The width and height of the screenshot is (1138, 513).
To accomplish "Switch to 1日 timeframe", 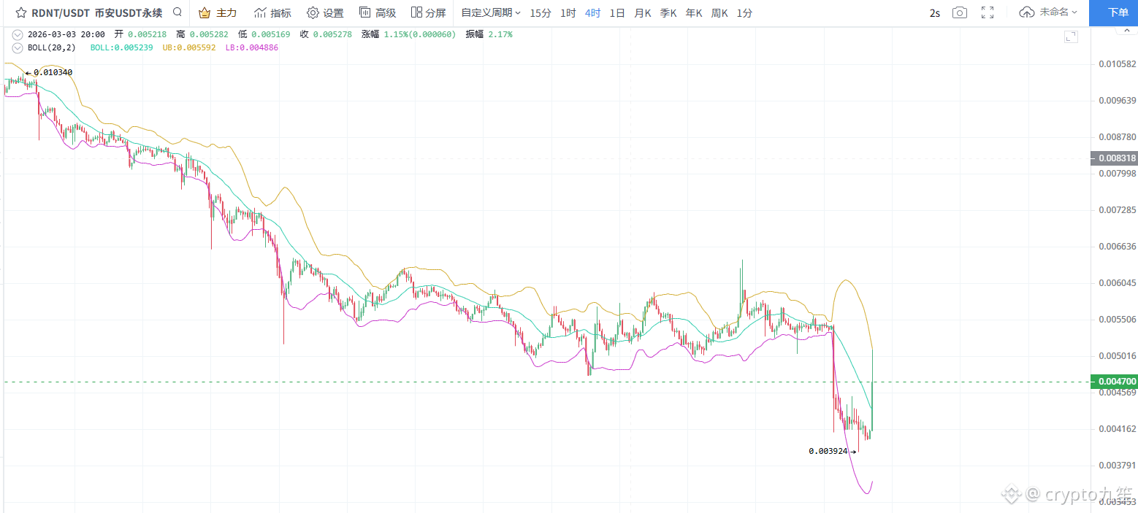I will (x=617, y=12).
